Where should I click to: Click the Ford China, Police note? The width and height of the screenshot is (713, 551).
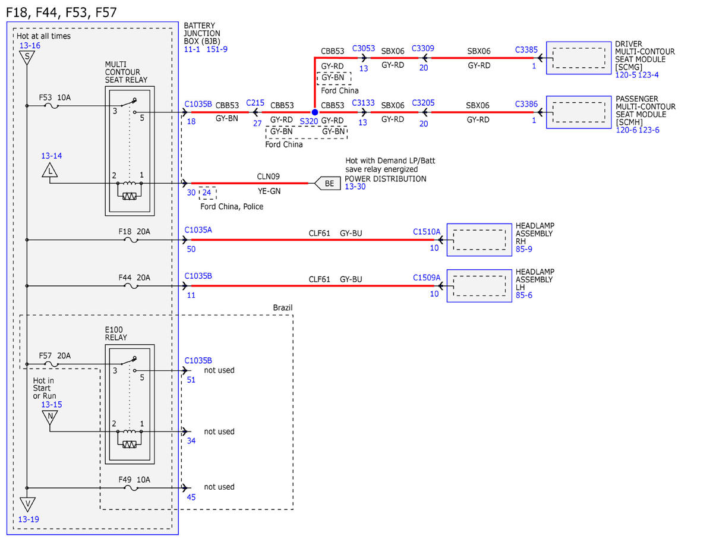pyautogui.click(x=232, y=206)
